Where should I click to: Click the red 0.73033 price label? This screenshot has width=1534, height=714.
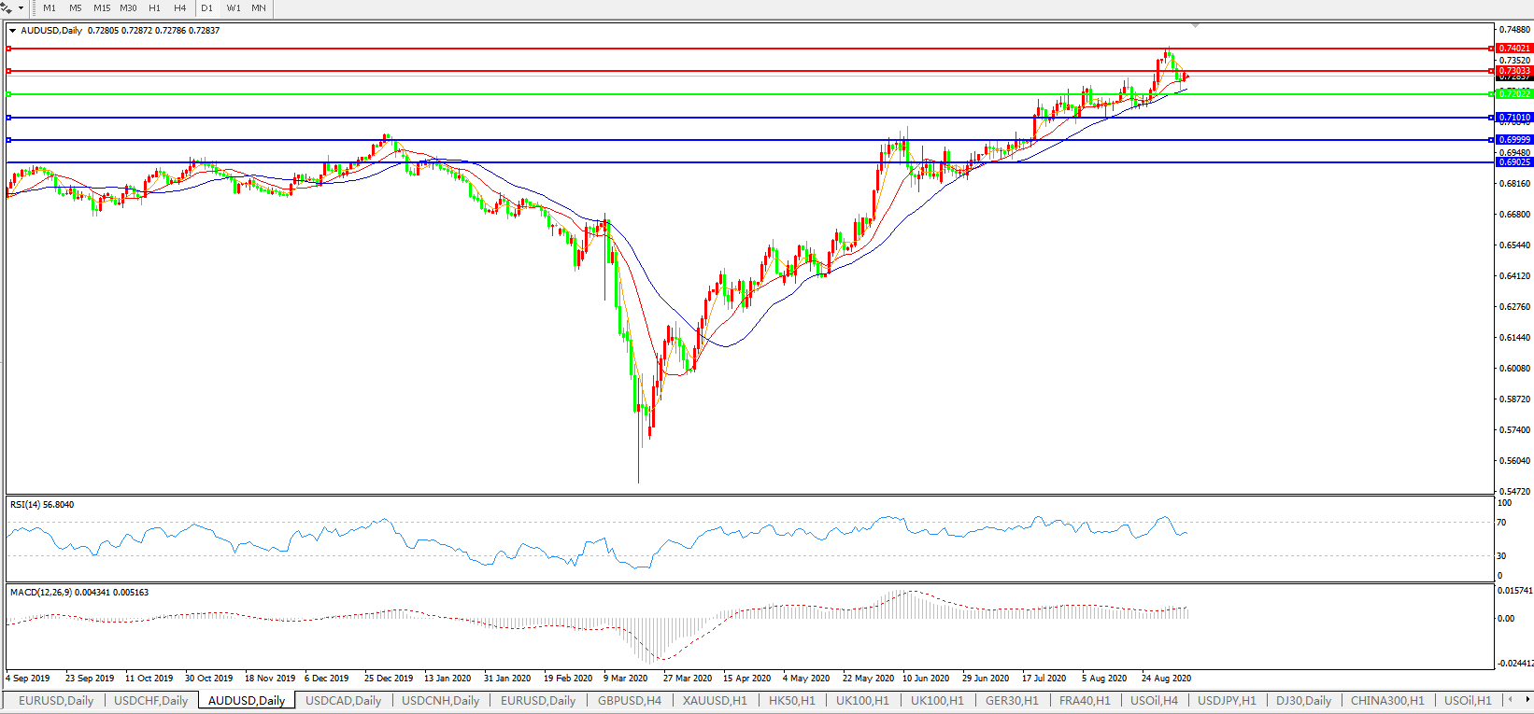[x=1513, y=71]
